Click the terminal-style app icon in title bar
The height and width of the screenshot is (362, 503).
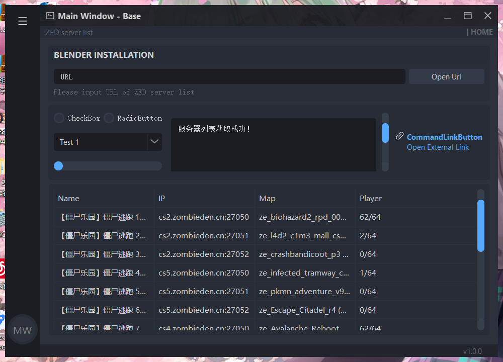(x=50, y=16)
